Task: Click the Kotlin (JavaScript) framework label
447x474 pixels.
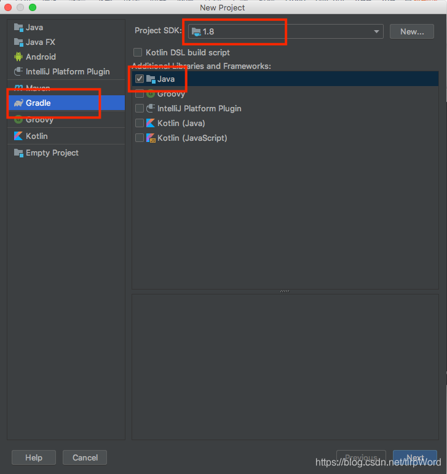Action: click(192, 138)
